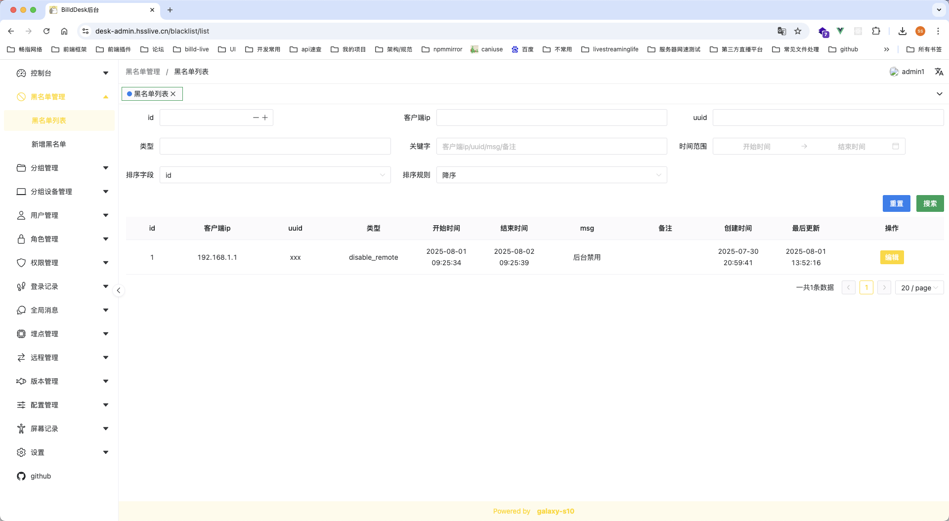The width and height of the screenshot is (949, 521).
Task: Collapse the sidebar with the arrow handle
Action: coord(119,290)
